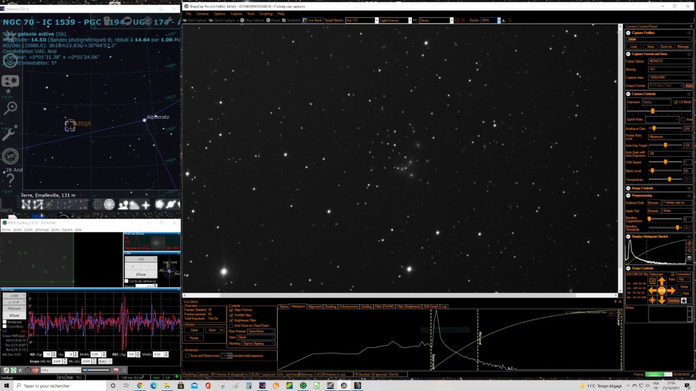Enable Save and Reset every checkbox
The width and height of the screenshot is (696, 391).
[187, 356]
